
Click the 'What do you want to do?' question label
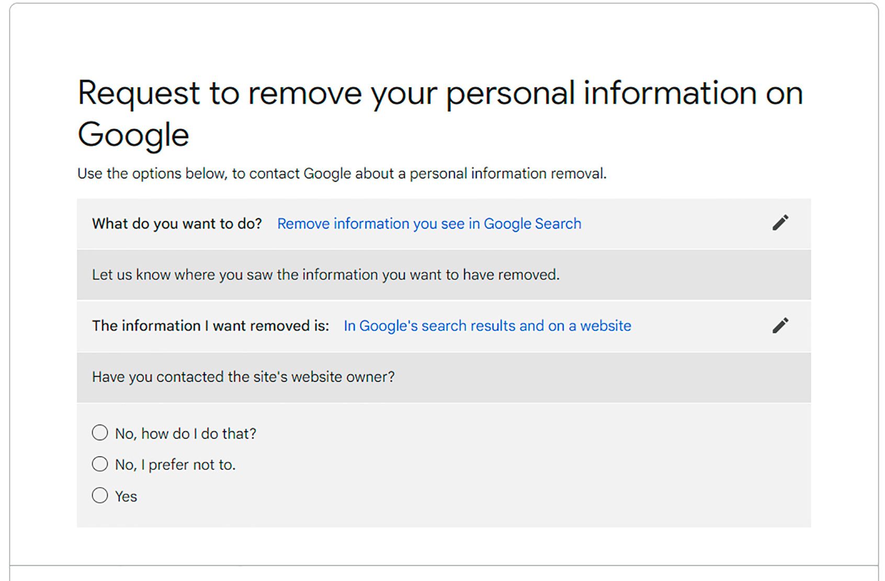[x=177, y=224]
